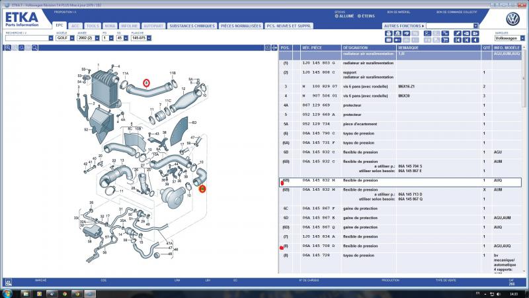Click the pin icon in the toolbar
Screen dimensions: 529x298
[x=458, y=34]
